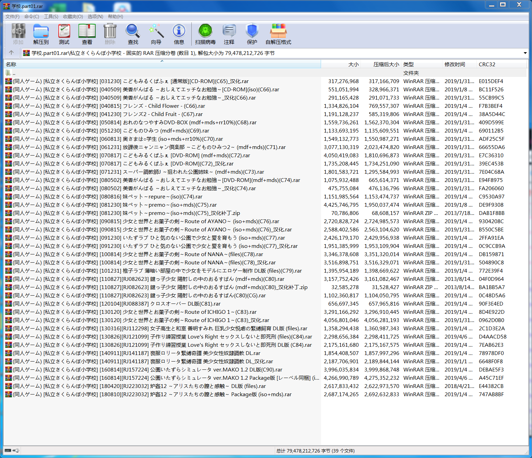Click the modified date "2013/7/18..."
The width and height of the screenshot is (532, 458).
tap(460, 213)
